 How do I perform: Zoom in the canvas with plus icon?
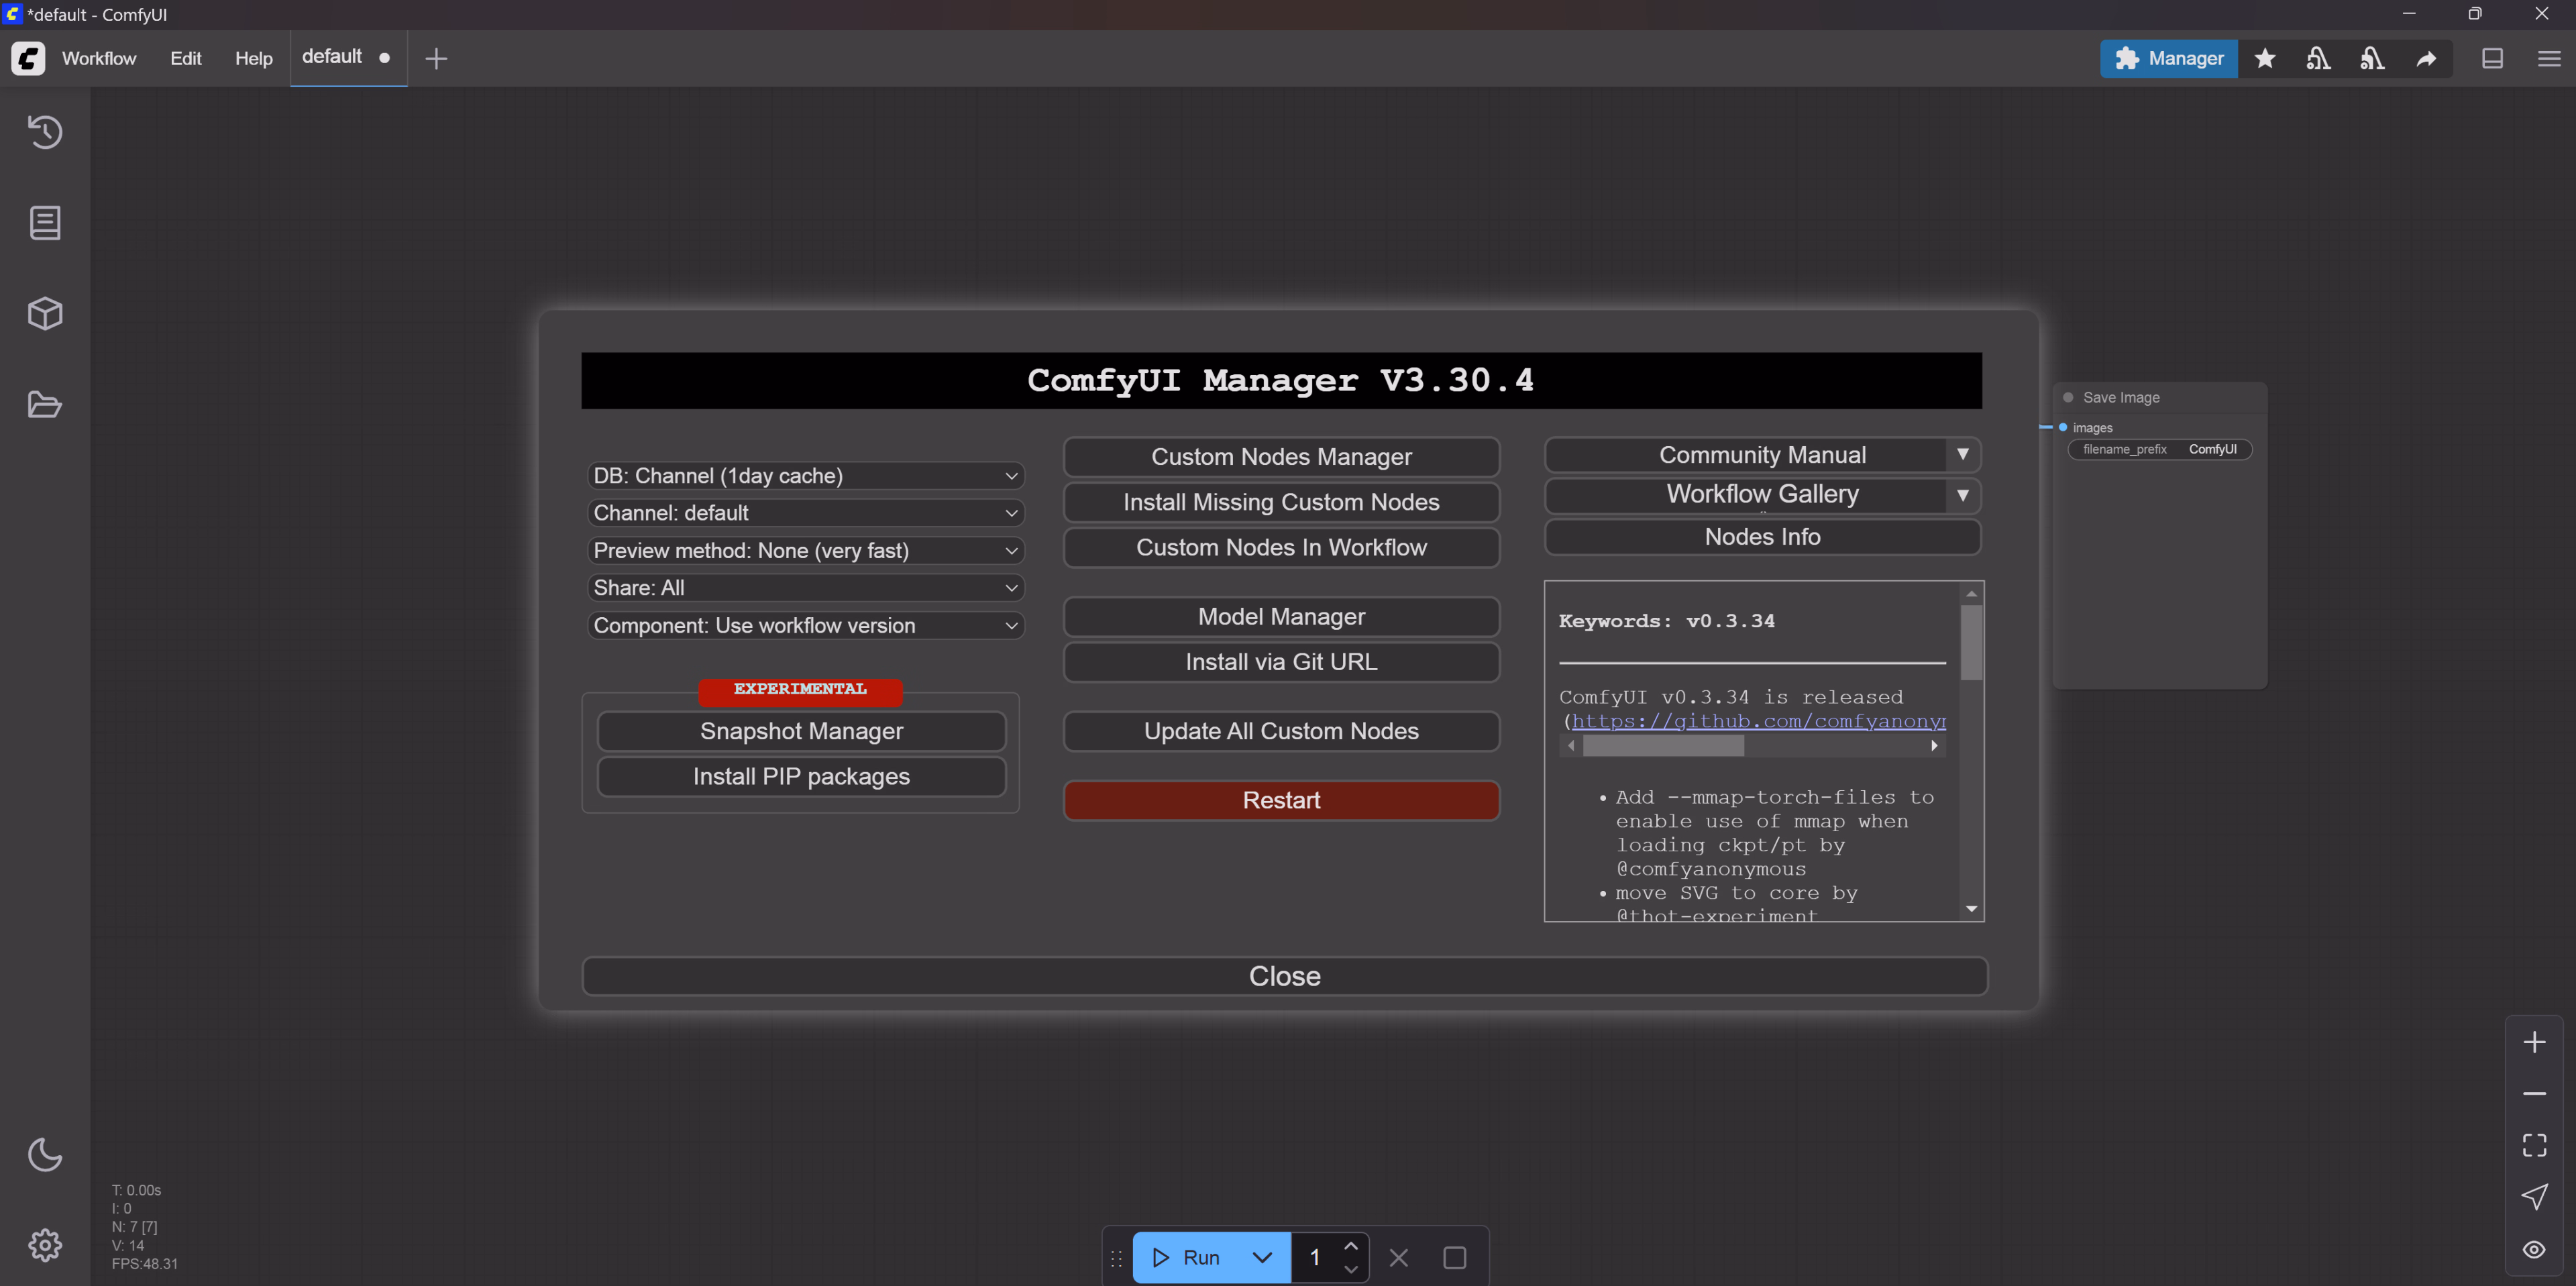pyautogui.click(x=2534, y=1042)
